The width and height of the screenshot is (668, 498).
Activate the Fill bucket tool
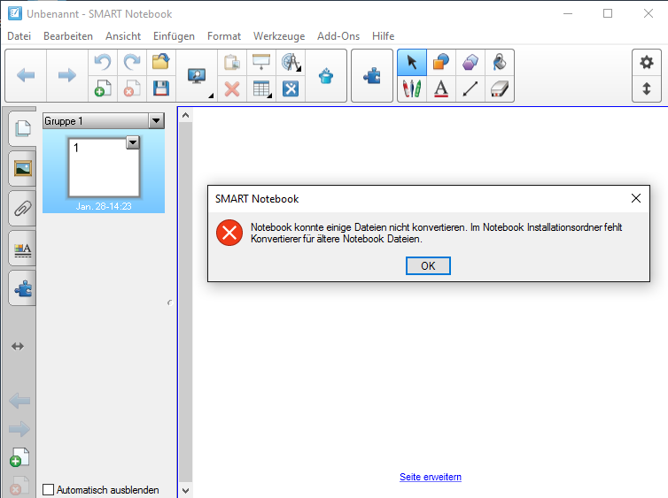[x=500, y=63]
